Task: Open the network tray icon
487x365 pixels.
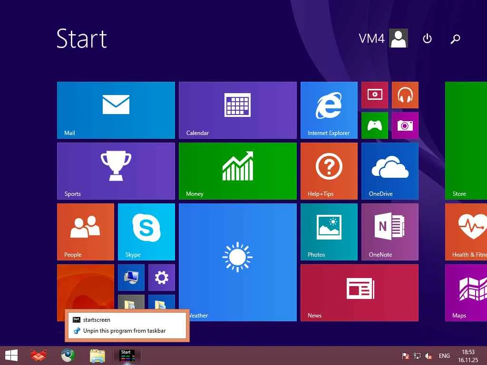Action: (417, 356)
